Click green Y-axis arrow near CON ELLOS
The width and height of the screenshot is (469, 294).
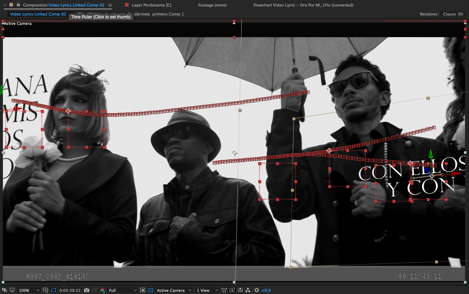430,154
